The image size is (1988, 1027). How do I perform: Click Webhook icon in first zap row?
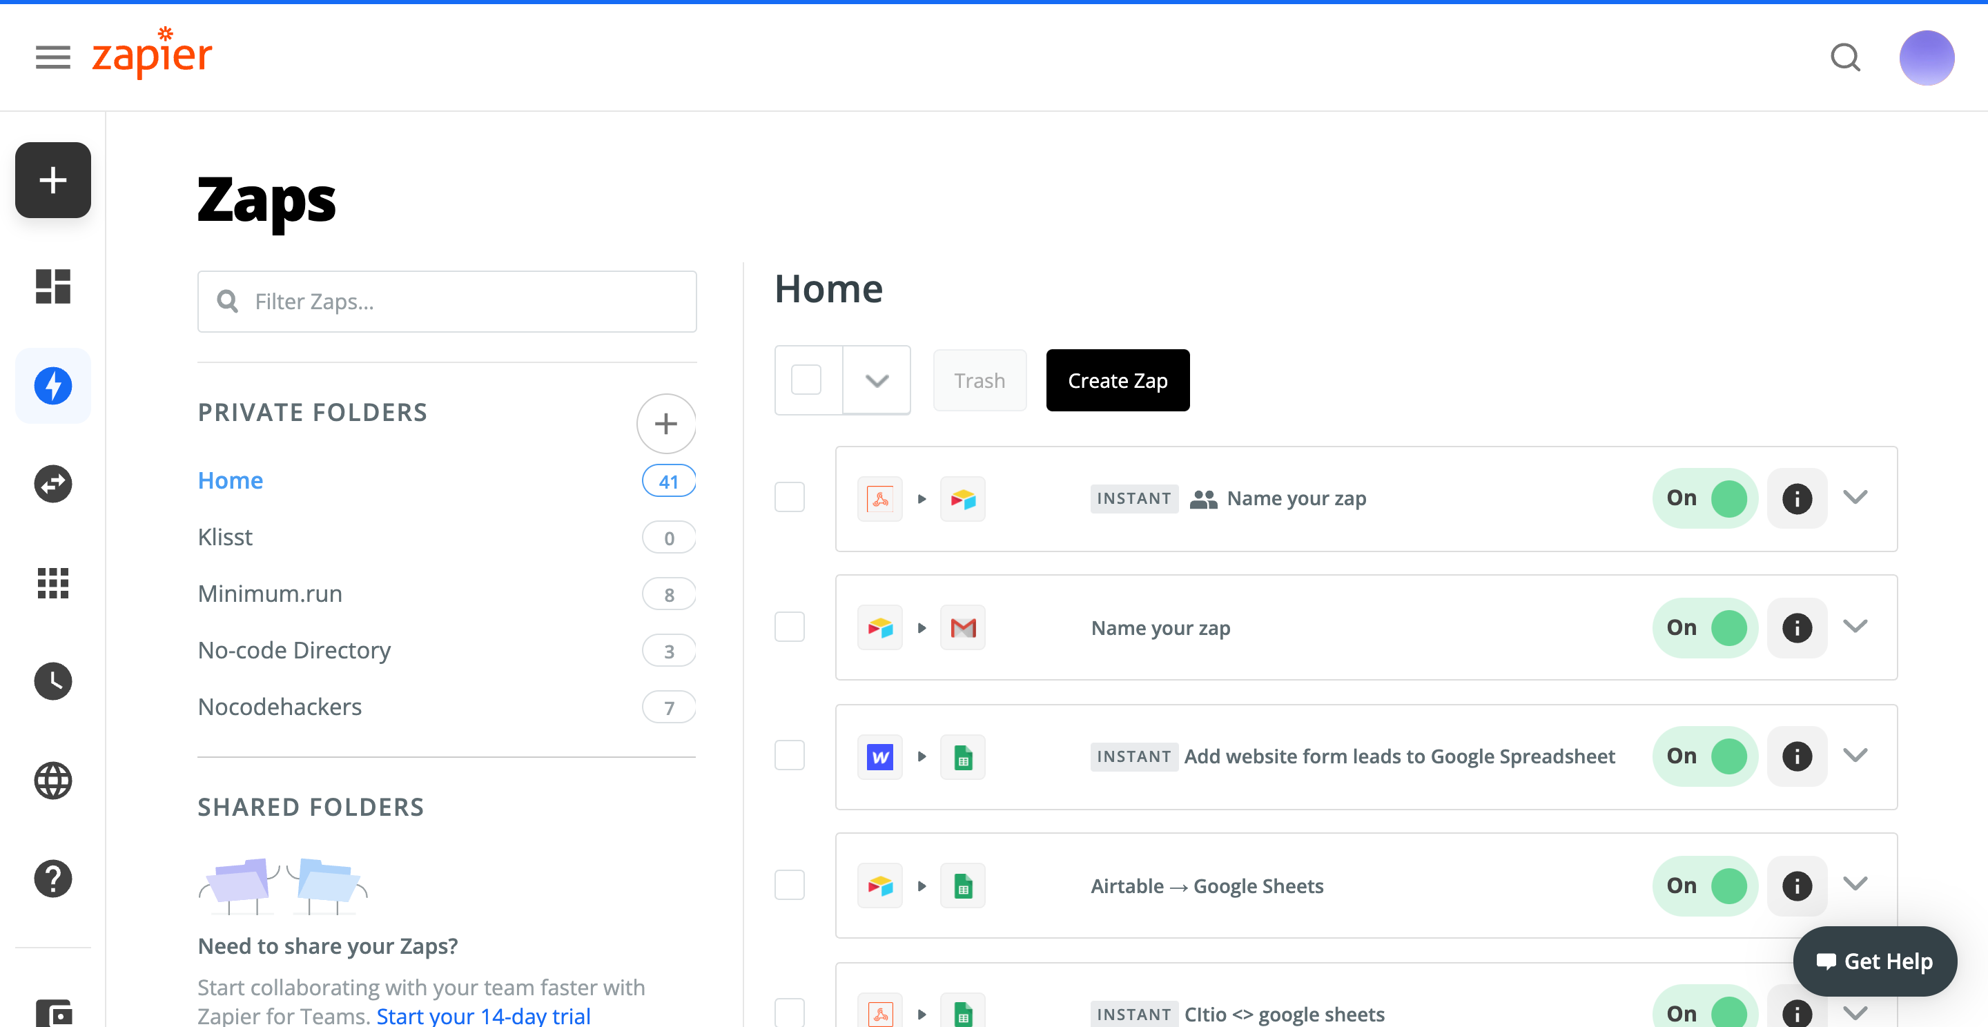[x=880, y=498]
